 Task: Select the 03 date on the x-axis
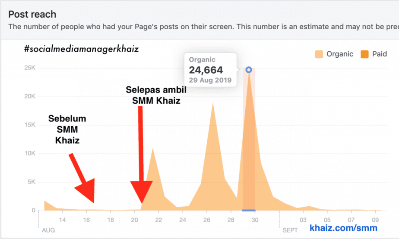pos(304,220)
